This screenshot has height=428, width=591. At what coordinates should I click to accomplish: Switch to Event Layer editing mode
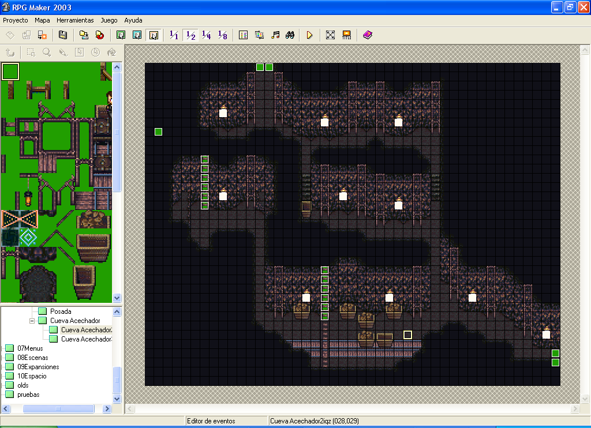click(x=154, y=35)
